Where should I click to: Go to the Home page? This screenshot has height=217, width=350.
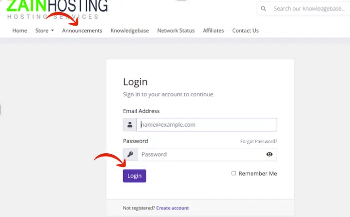pos(19,30)
